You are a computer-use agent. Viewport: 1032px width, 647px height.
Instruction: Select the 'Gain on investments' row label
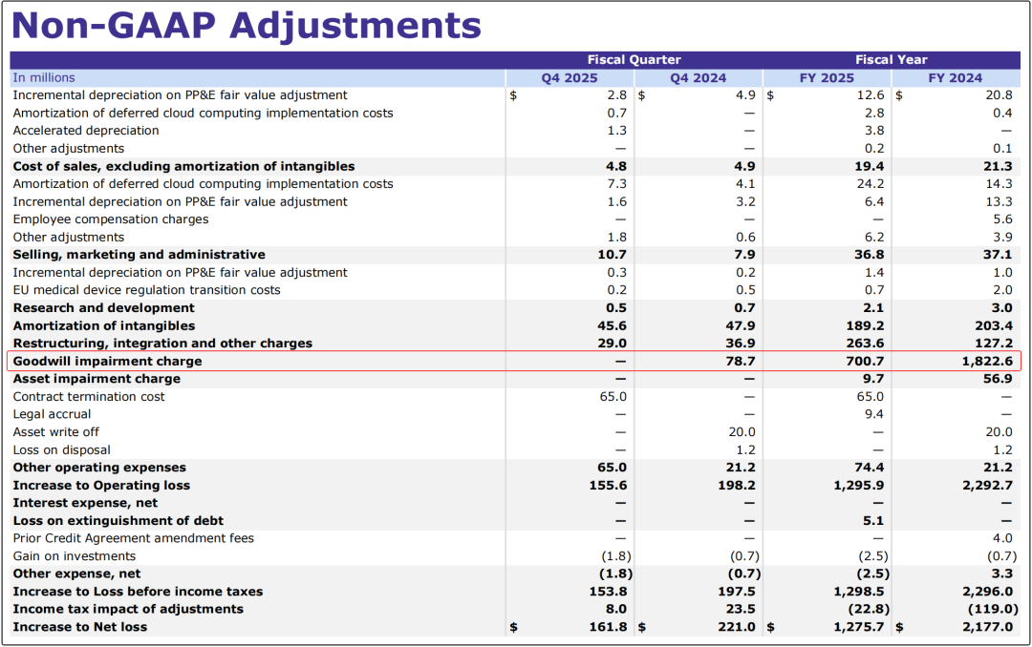click(x=75, y=555)
